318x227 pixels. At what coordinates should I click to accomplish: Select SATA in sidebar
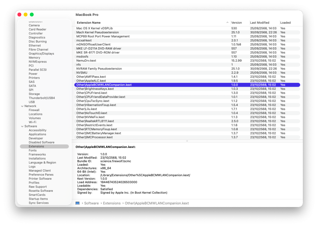point(32,86)
